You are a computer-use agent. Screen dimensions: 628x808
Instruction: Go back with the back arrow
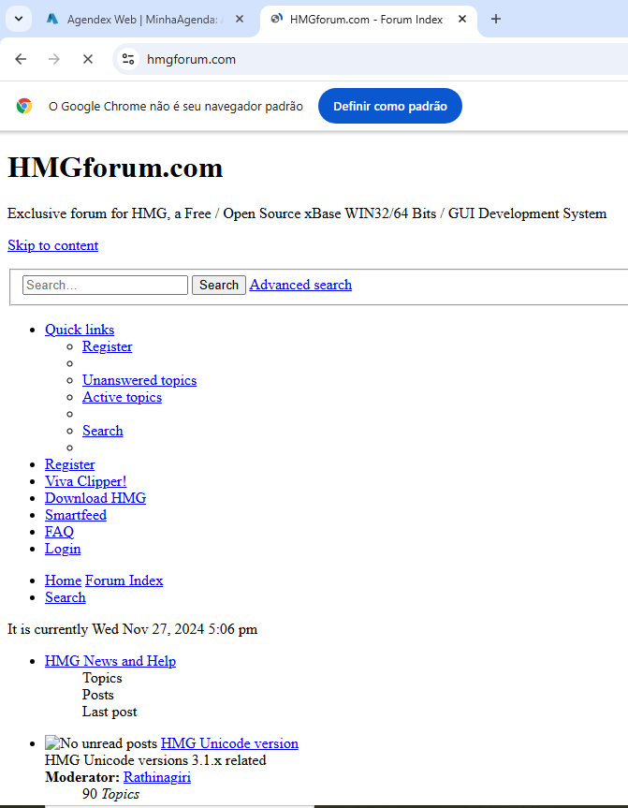tap(21, 59)
